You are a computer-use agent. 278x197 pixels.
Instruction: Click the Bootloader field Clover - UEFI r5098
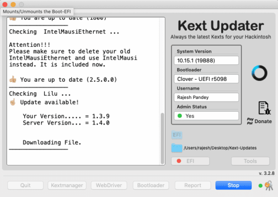[206, 79]
